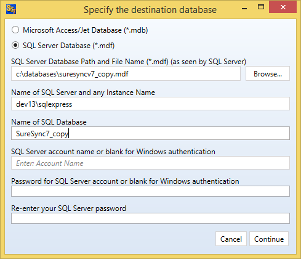Viewport: 301px width, 259px height.
Task: Click Continue to proceed
Action: [x=269, y=239]
